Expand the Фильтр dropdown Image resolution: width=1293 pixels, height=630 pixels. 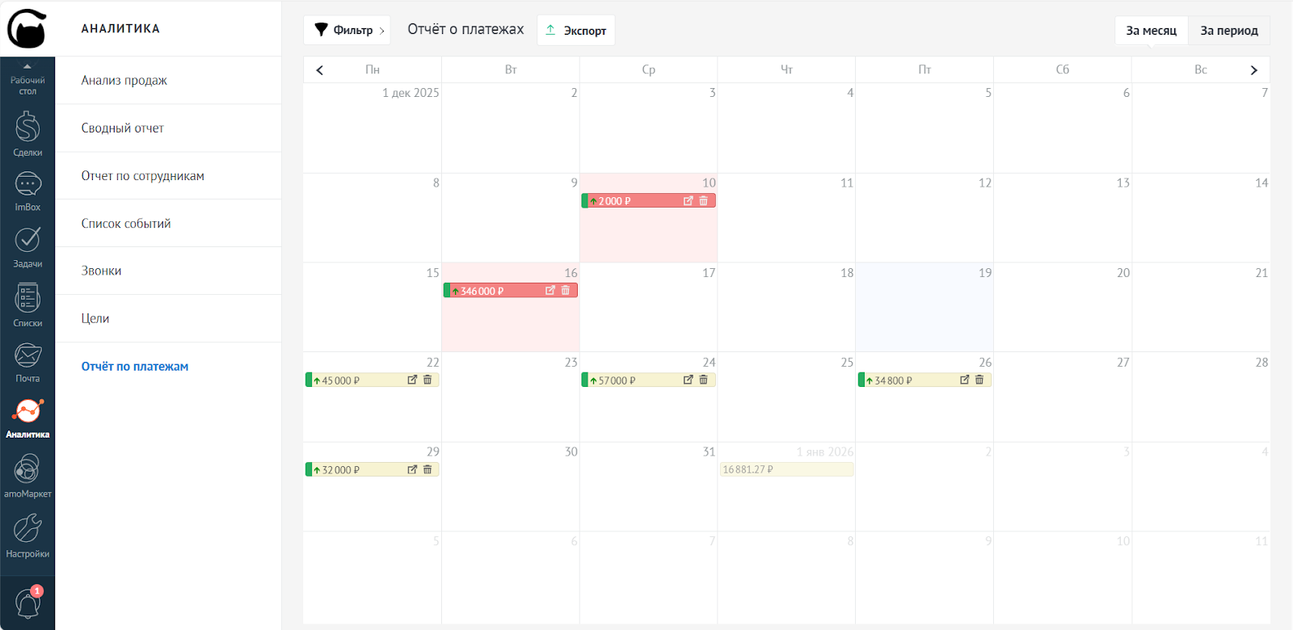[347, 31]
